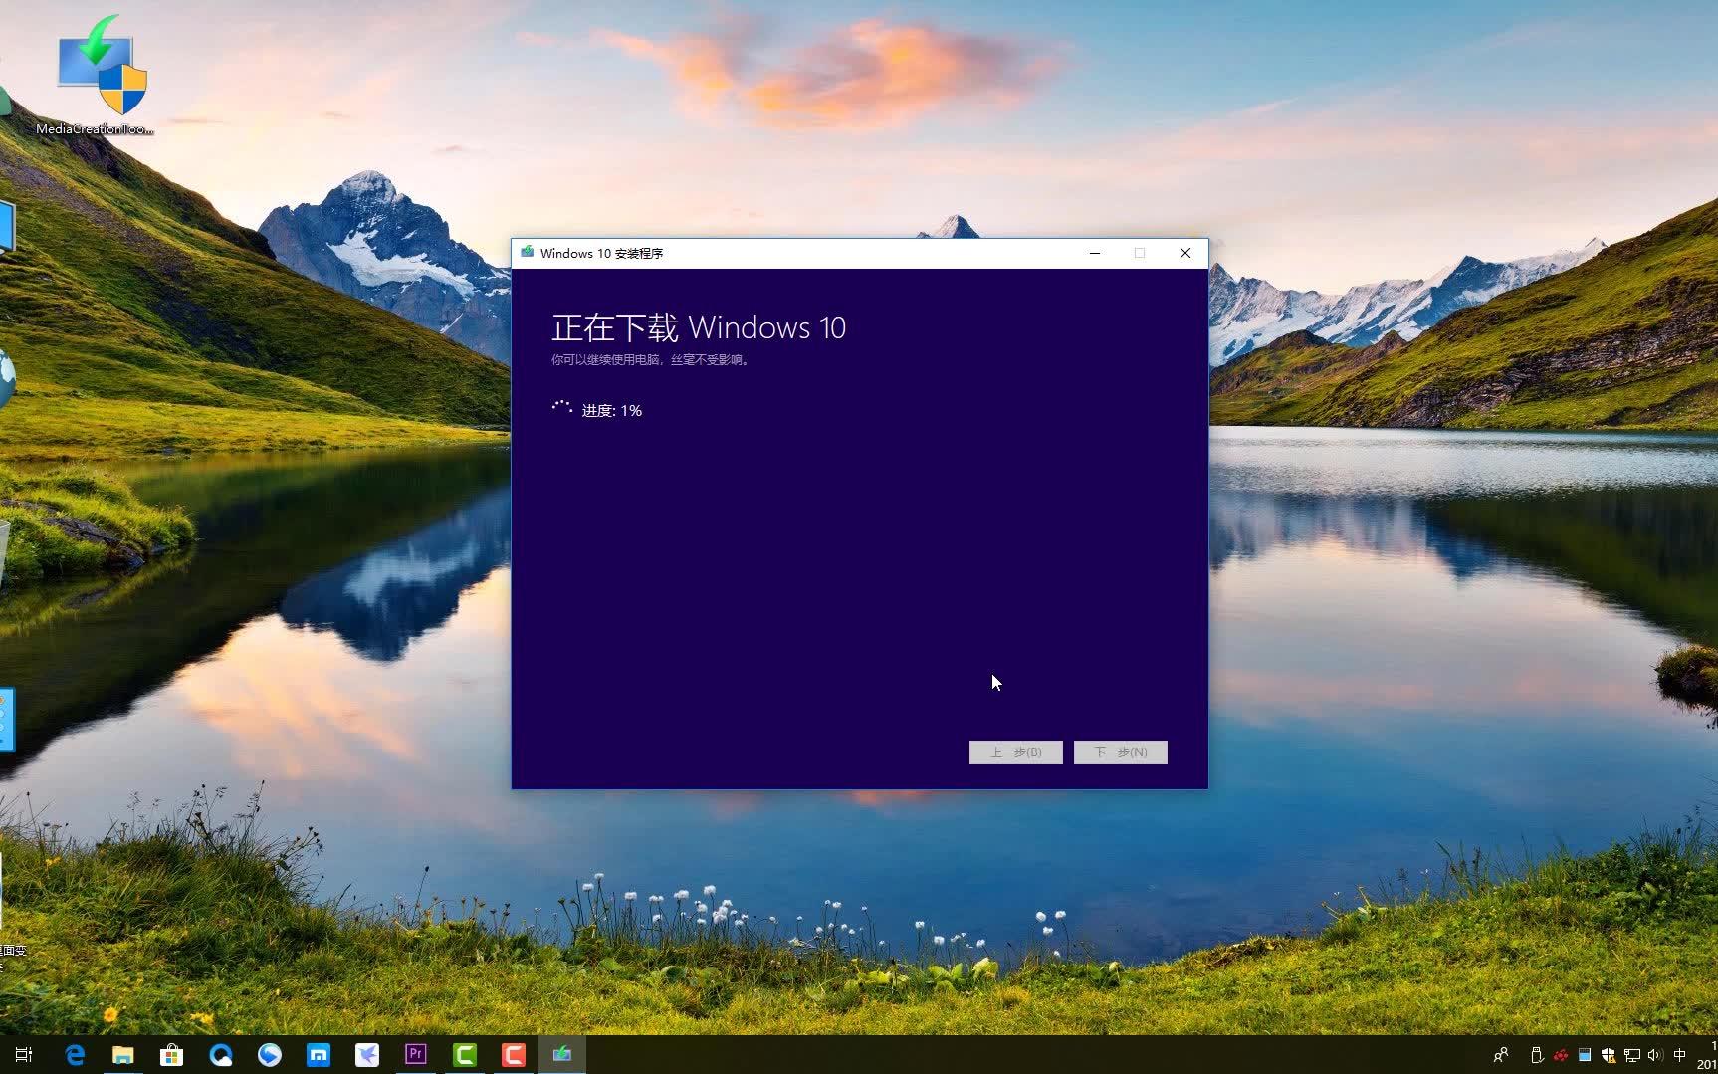
Task: Open File Explorer from the taskbar
Action: coord(123,1054)
